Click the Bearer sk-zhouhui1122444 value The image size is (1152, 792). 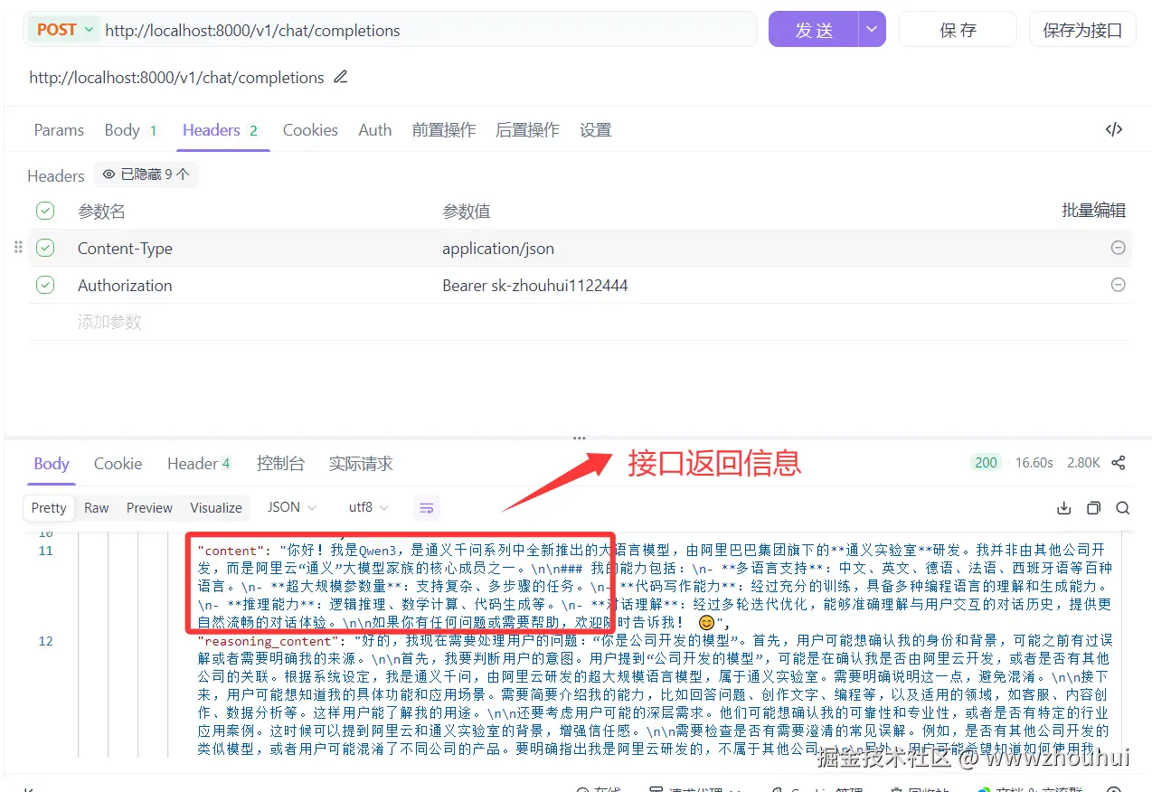(535, 286)
